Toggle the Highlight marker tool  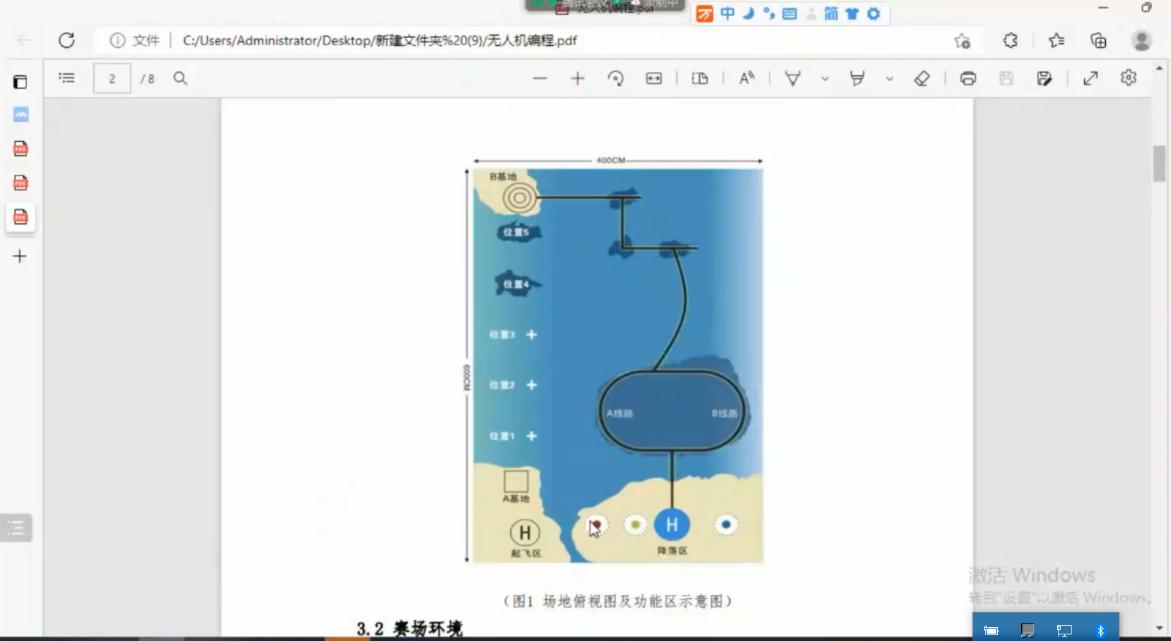click(x=857, y=78)
